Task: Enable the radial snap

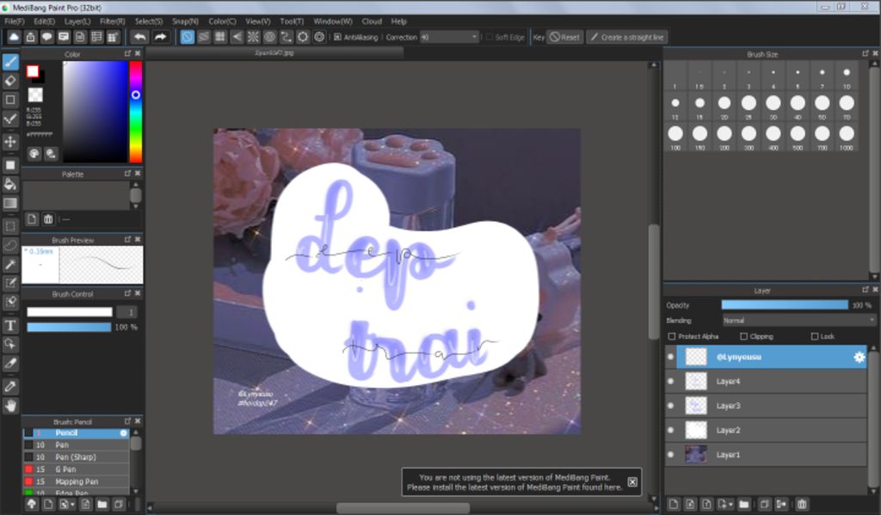Action: [254, 37]
